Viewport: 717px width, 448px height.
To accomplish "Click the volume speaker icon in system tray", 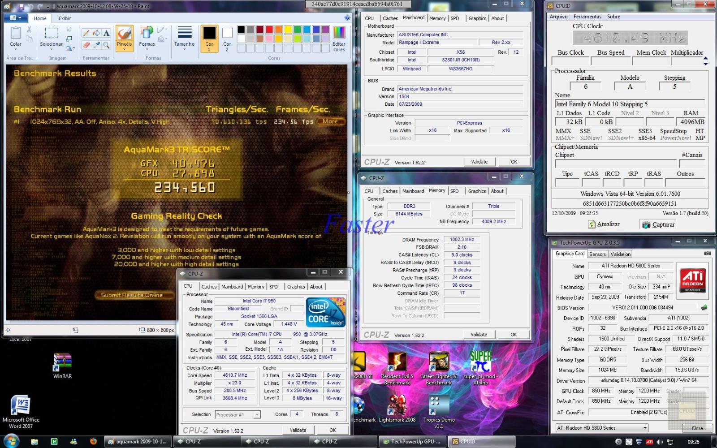I will tap(659, 442).
